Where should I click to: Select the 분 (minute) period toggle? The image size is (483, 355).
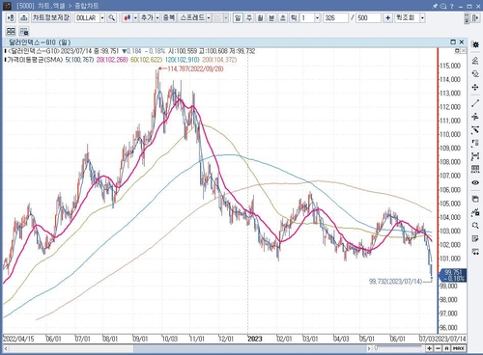pos(271,17)
